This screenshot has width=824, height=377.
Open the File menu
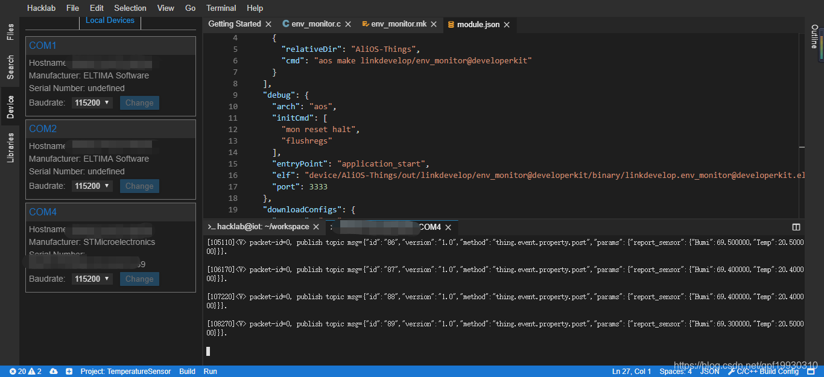(72, 8)
